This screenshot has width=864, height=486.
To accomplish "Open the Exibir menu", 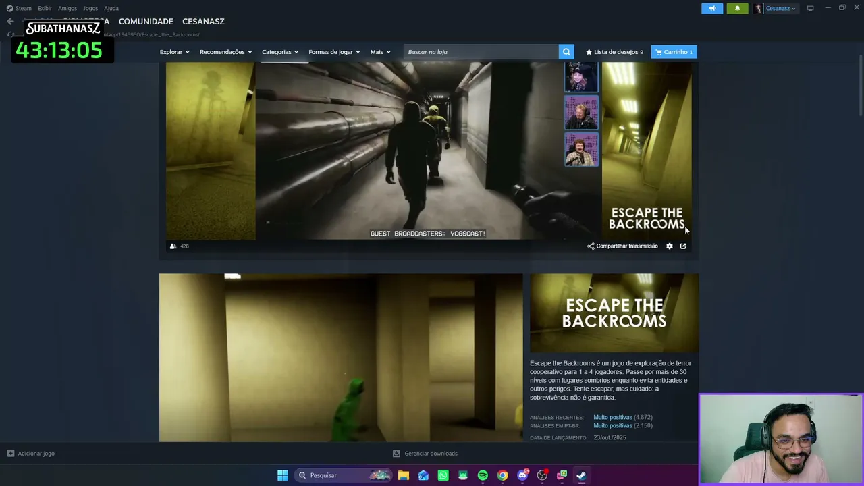I will tap(45, 8).
